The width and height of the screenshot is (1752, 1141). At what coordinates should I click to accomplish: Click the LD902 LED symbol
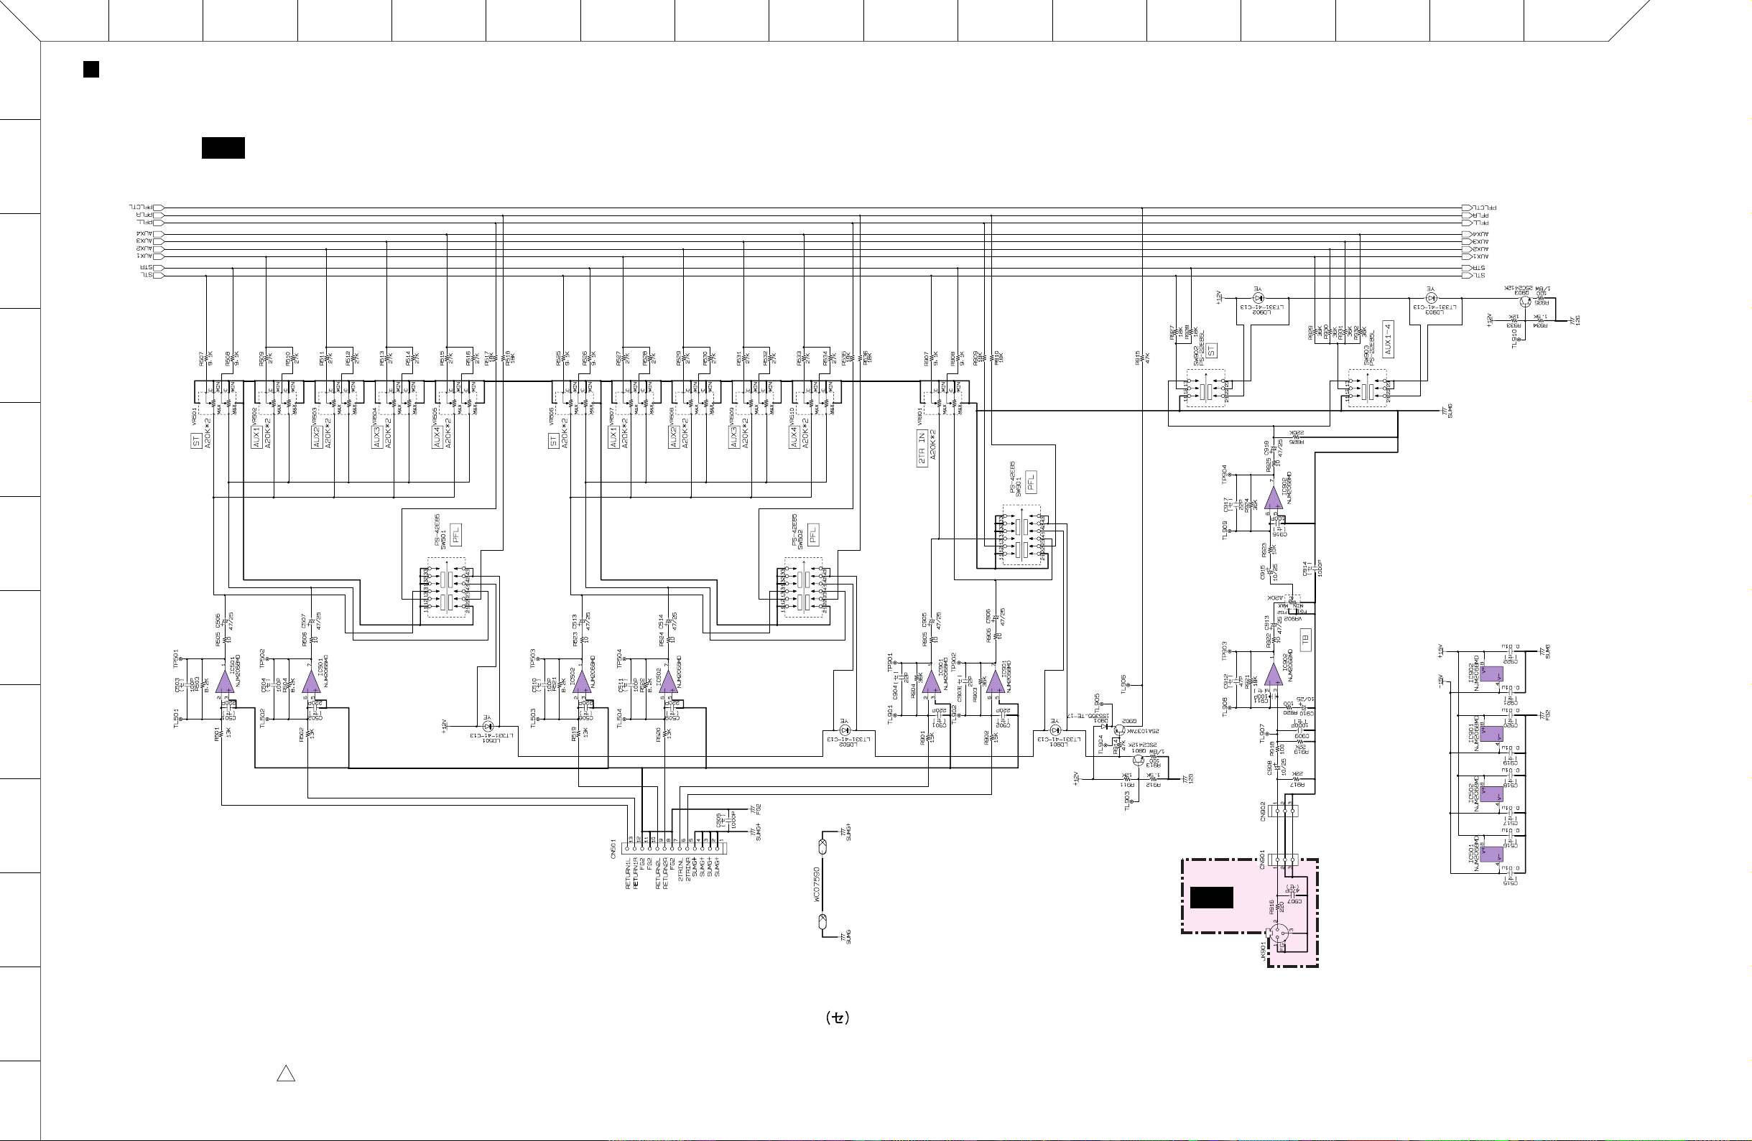(1257, 298)
